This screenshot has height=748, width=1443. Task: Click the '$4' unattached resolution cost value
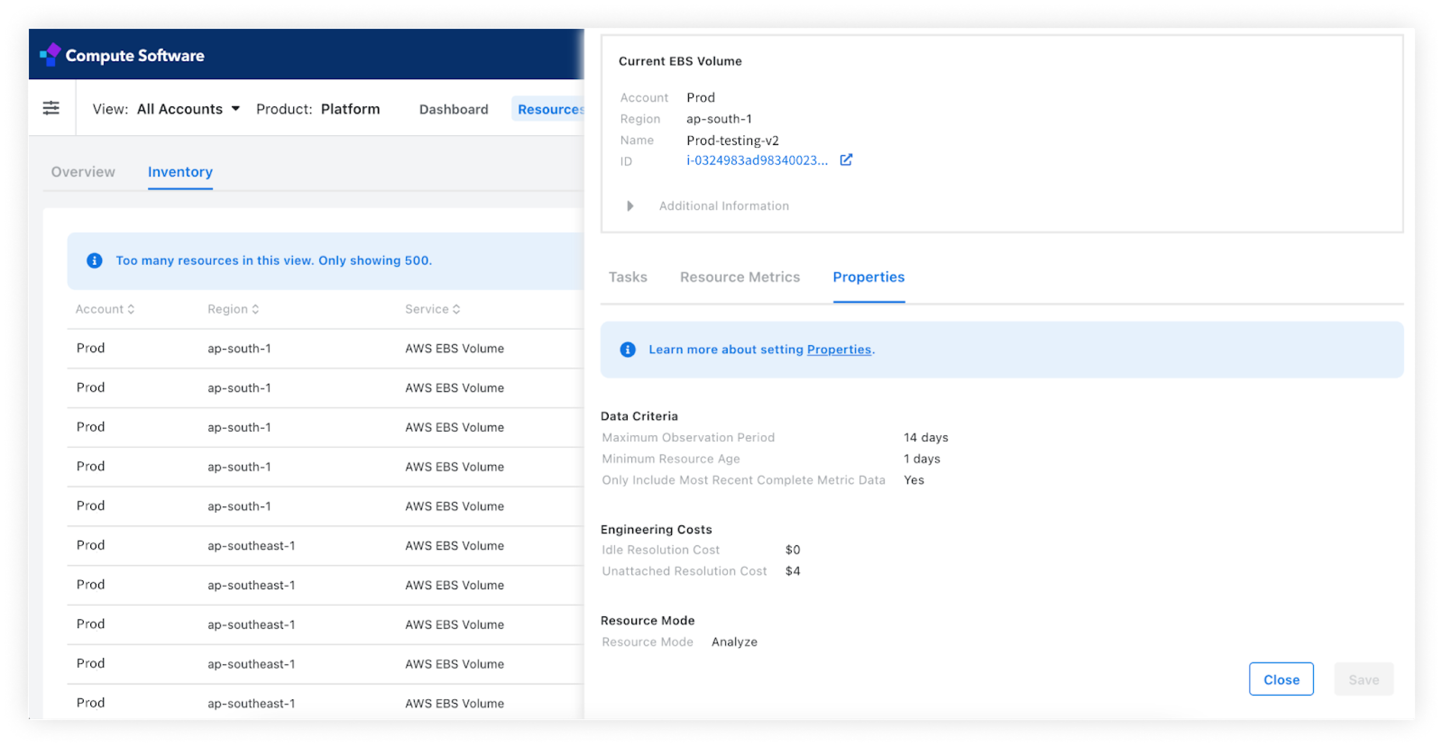[792, 571]
